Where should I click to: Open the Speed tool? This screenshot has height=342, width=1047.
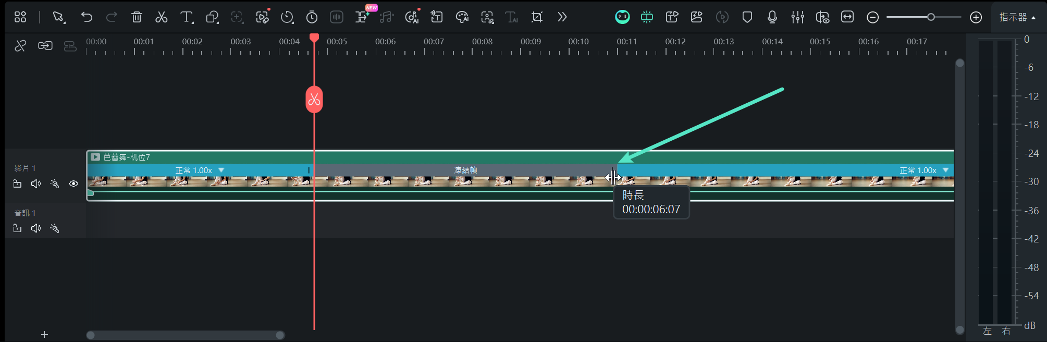(x=287, y=17)
